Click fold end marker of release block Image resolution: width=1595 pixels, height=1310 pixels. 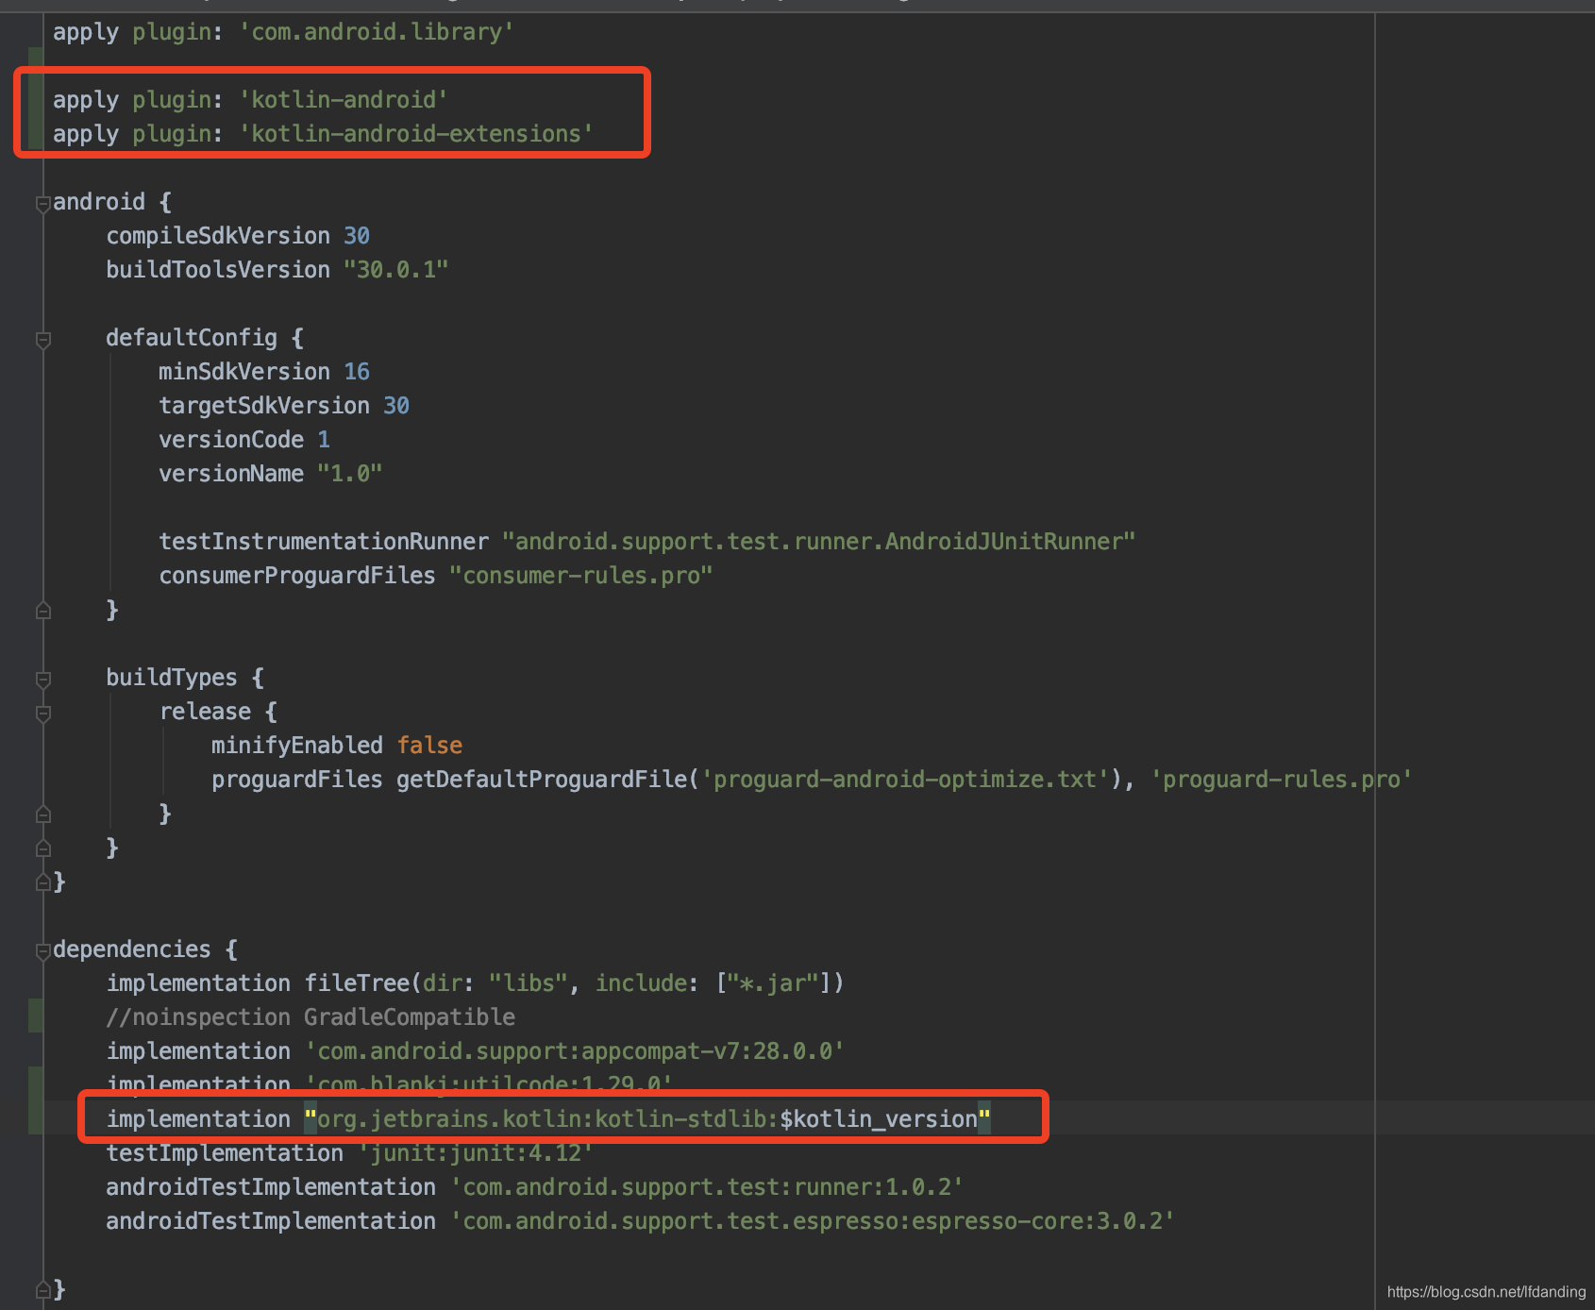(42, 815)
